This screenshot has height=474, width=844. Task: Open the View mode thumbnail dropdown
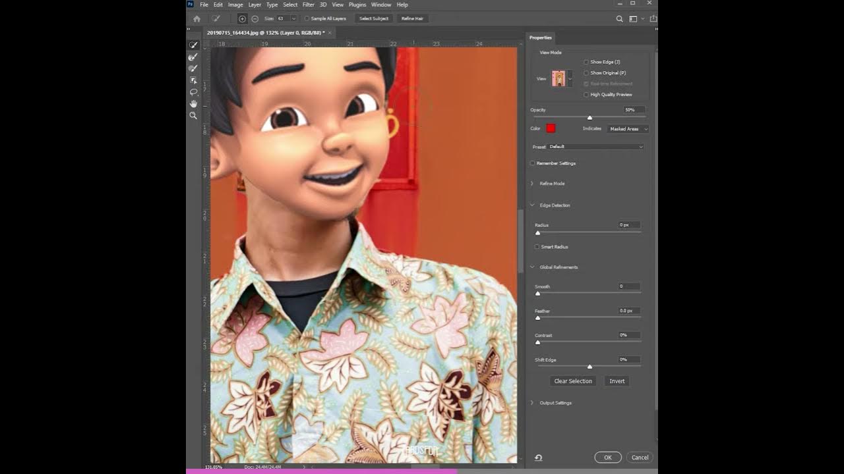tap(570, 78)
